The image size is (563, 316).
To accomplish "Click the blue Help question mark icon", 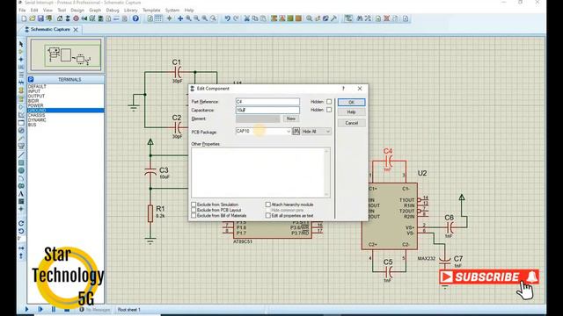I will (x=135, y=18).
